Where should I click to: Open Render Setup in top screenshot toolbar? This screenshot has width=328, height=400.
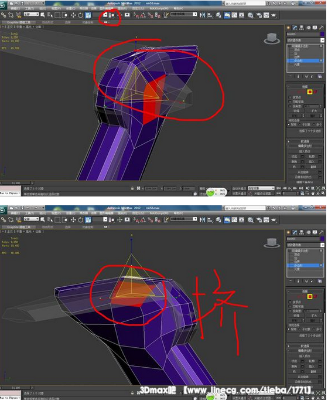point(259,15)
